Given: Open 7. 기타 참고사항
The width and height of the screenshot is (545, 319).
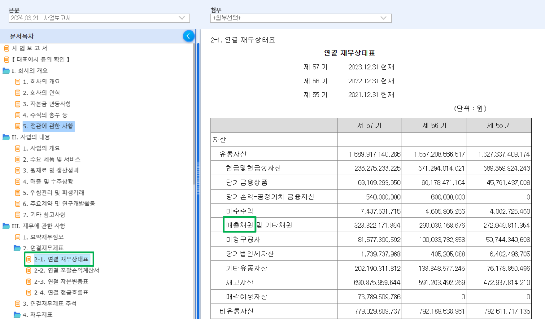Looking at the screenshot, I should pos(44,215).
